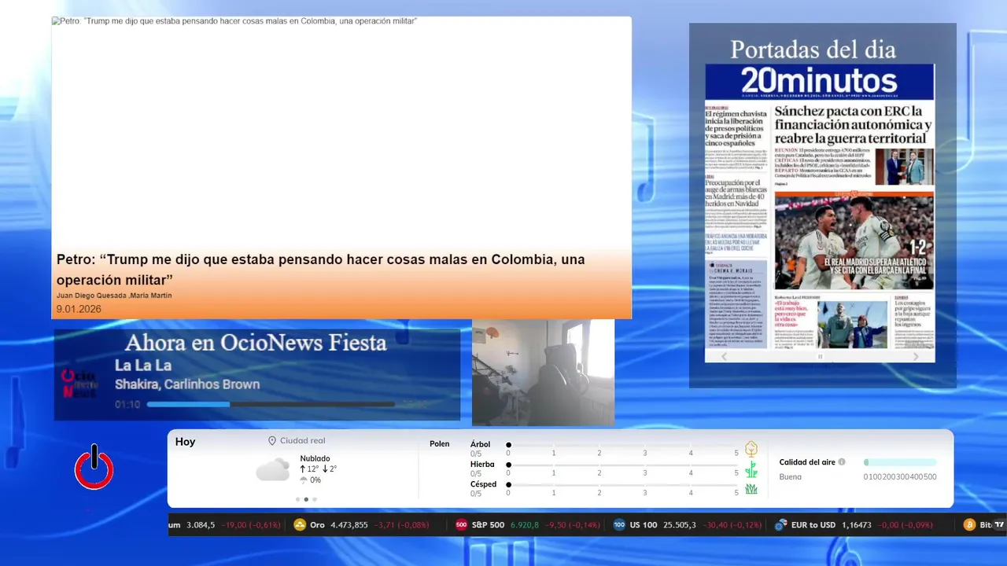Select the first weather carousel dot
The width and height of the screenshot is (1007, 566).
297,499
